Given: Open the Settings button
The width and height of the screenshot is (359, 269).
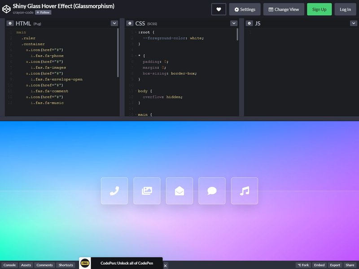Looking at the screenshot, I should pos(245,9).
